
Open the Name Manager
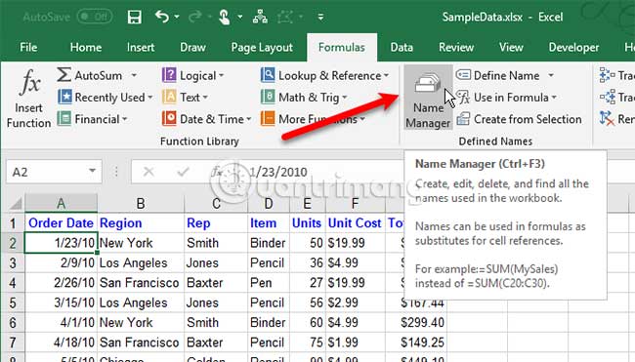(x=428, y=98)
